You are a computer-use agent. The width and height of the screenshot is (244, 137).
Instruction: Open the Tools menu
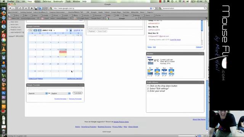coord(68,2)
